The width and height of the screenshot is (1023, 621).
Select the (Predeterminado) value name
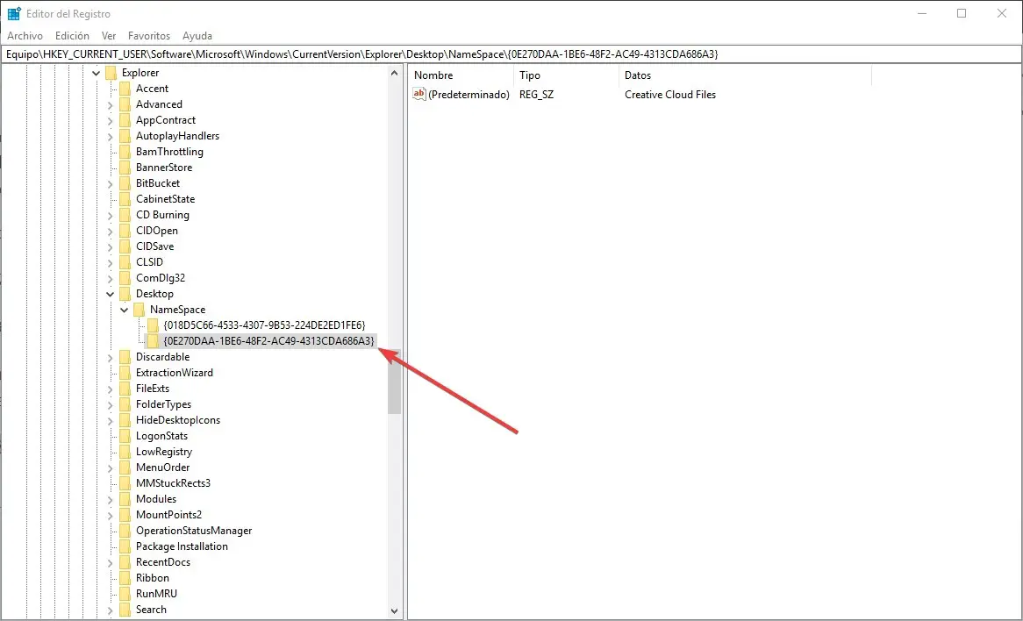(469, 95)
